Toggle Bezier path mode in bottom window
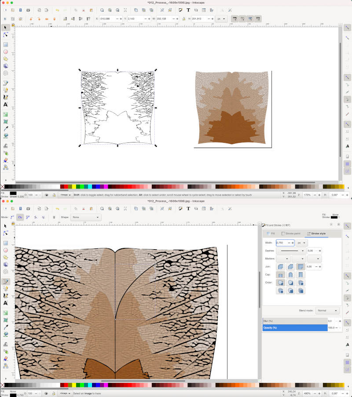352x397 pixels. coord(12,217)
